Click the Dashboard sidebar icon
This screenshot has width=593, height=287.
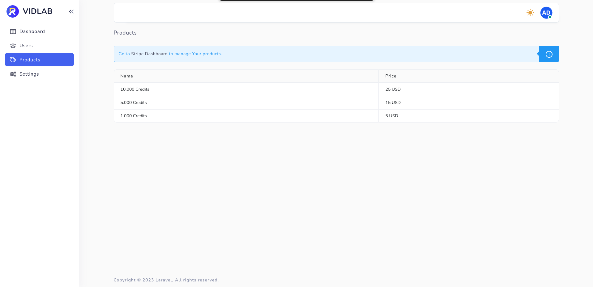pyautogui.click(x=13, y=31)
